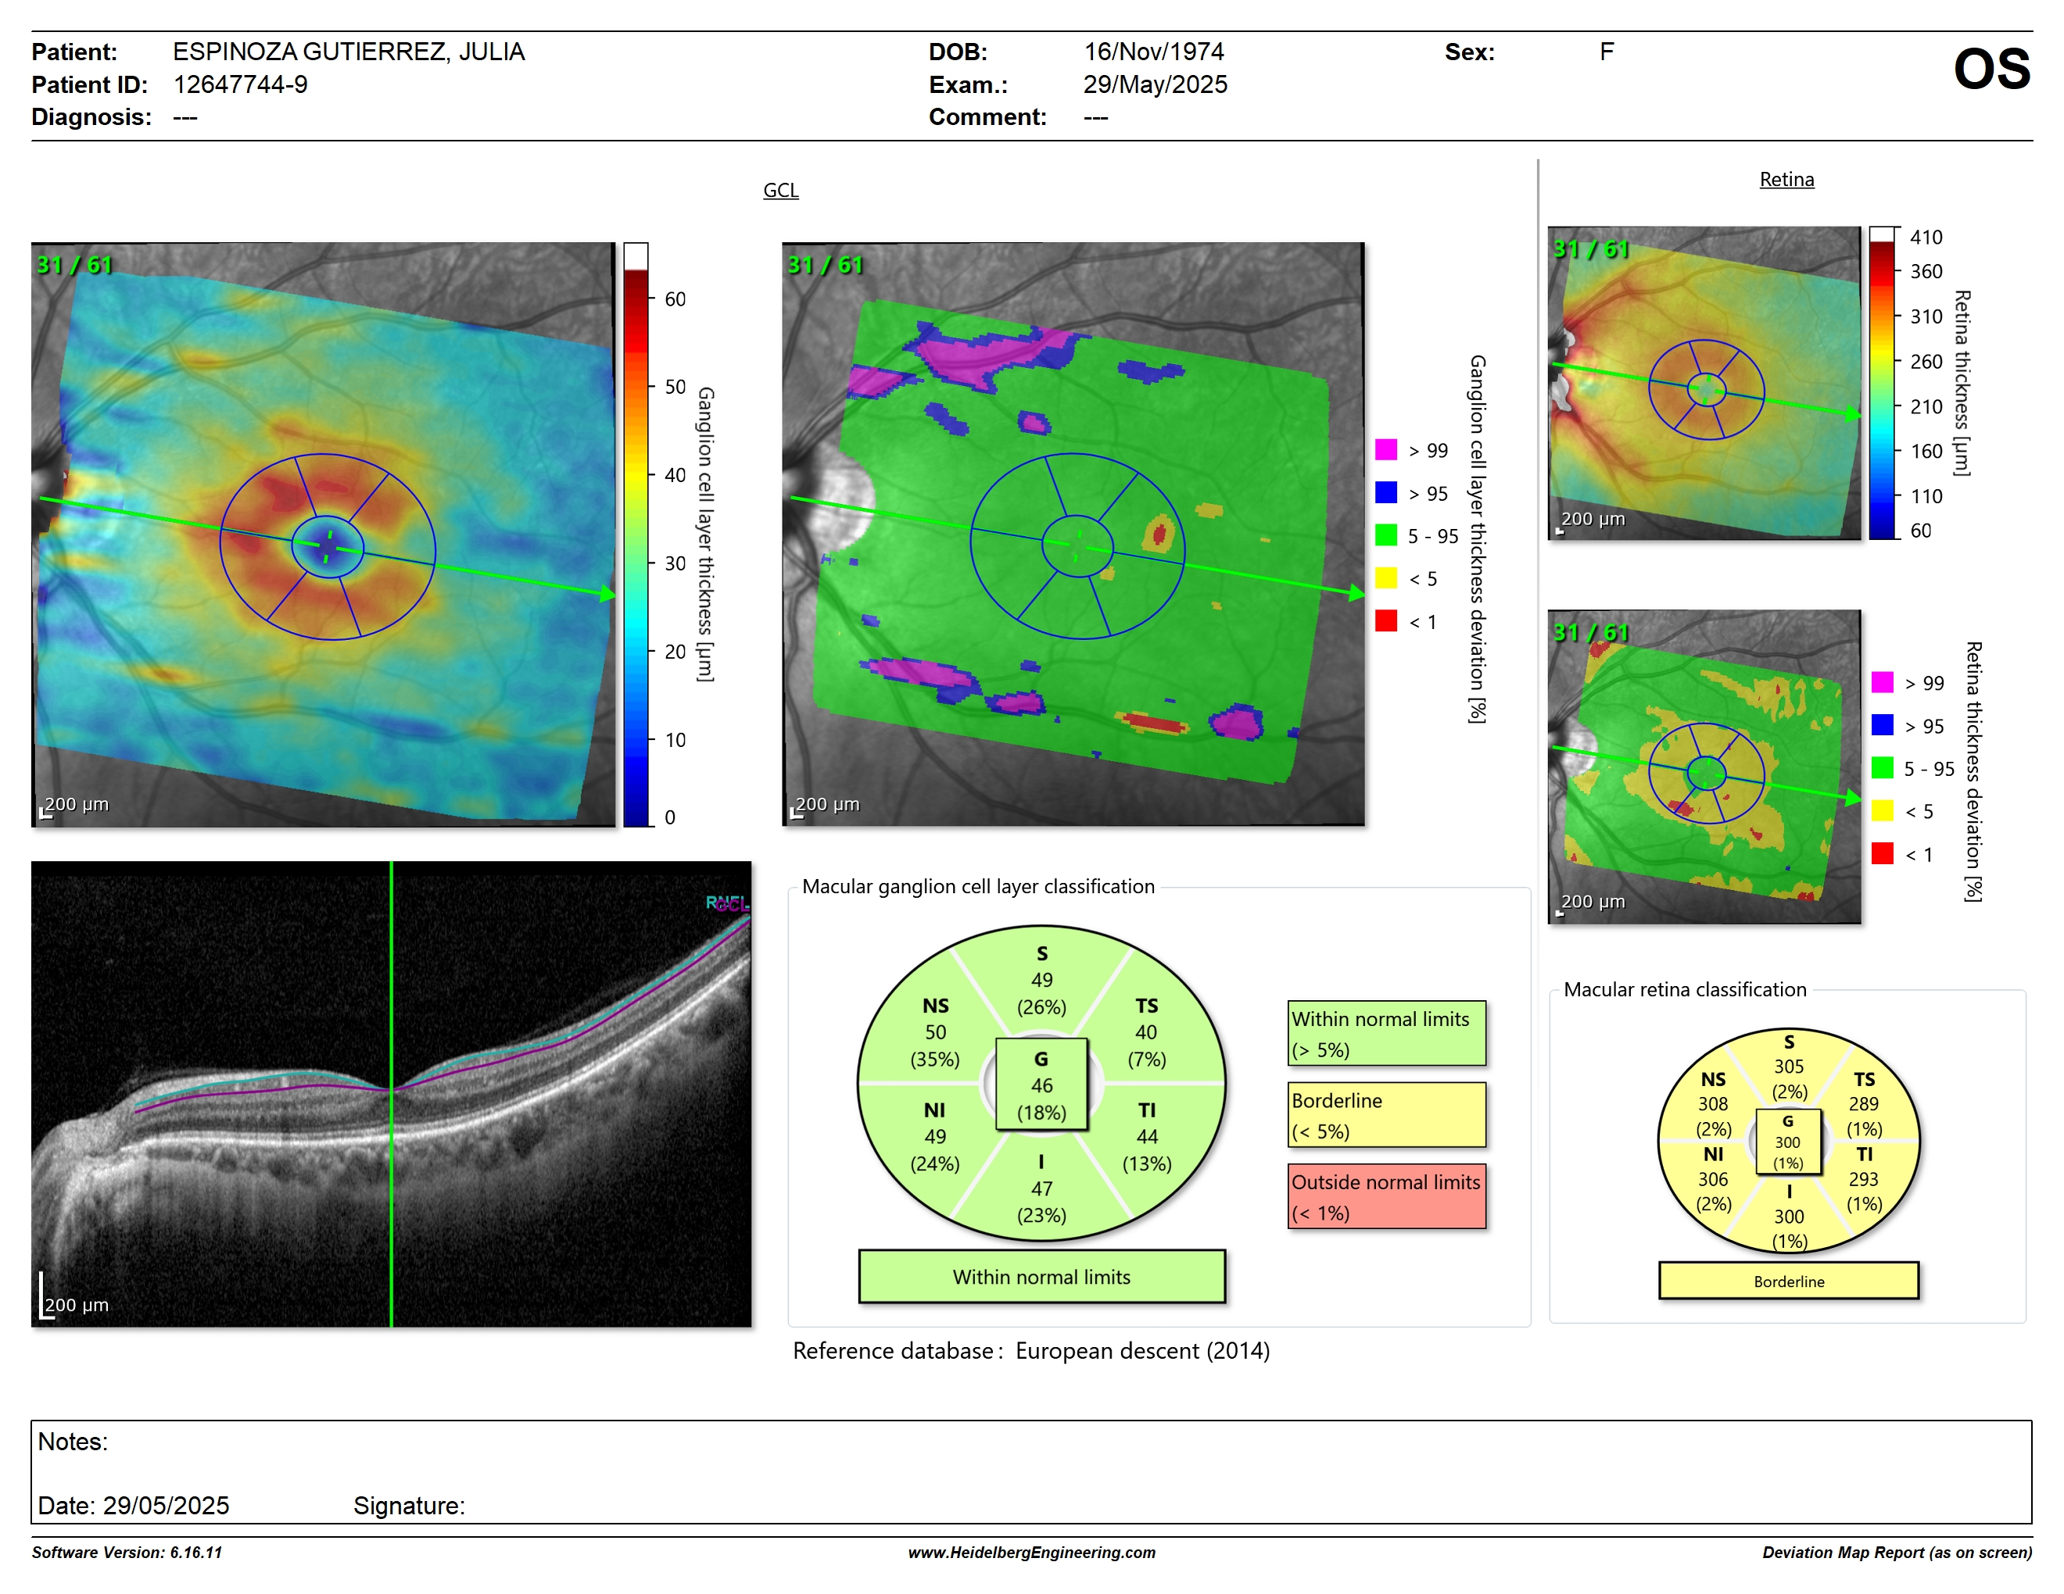Open the www.HeidelbergEngineering.com link
This screenshot has height=1594, width=2064.
[1031, 1552]
